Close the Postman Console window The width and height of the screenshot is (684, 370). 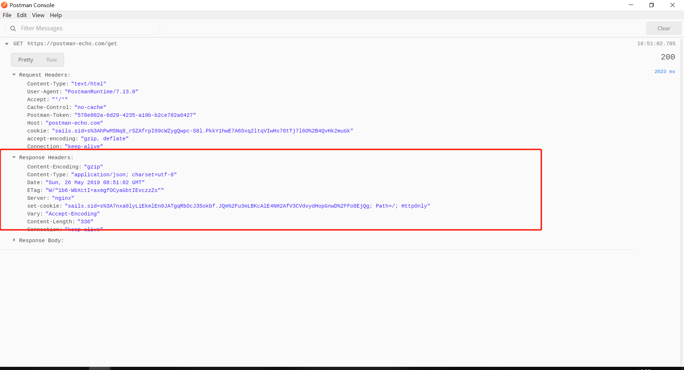pos(673,5)
